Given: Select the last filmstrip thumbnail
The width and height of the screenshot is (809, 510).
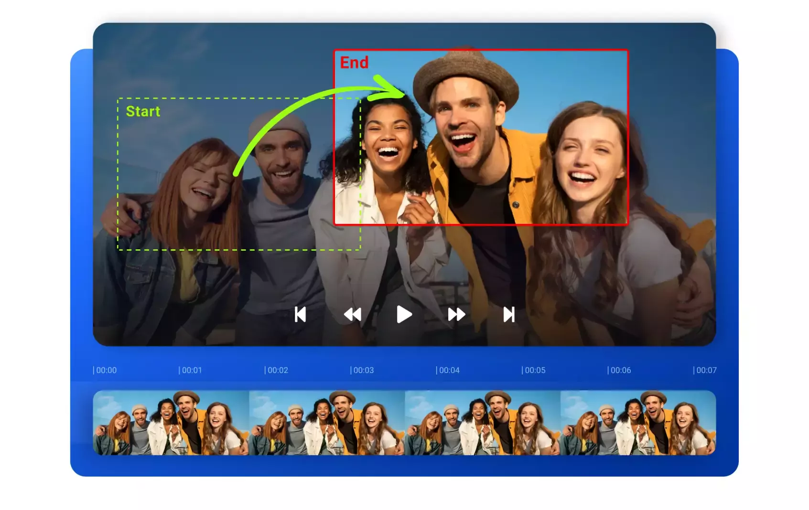Looking at the screenshot, I should click(638, 423).
